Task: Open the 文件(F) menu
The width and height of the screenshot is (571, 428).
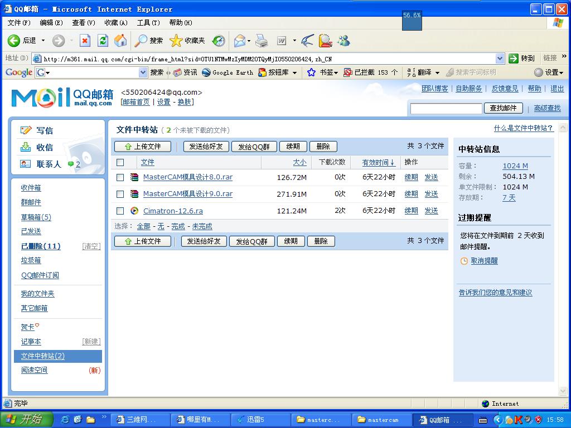Action: 19,22
